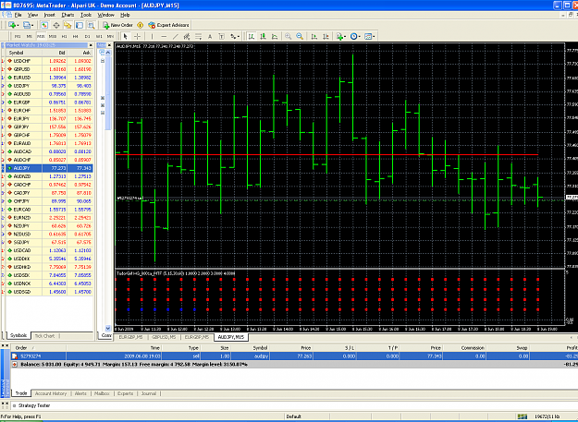Set timeframe to M1
578x422 pixels.
tap(18, 36)
